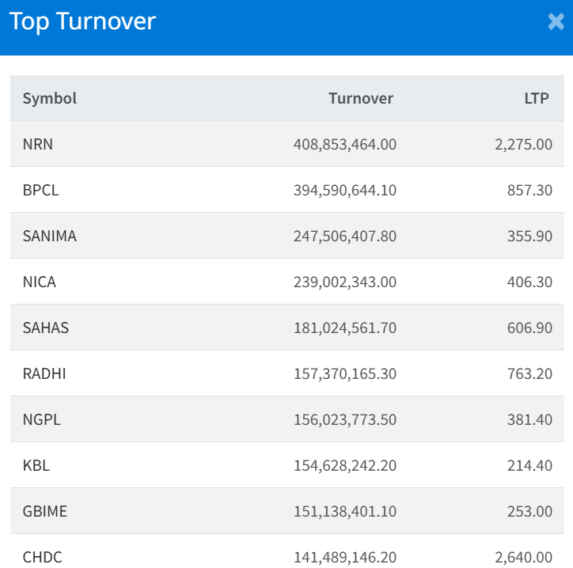This screenshot has height=568, width=573.
Task: Click turnover value 181,024,561.70
Action: coord(345,328)
